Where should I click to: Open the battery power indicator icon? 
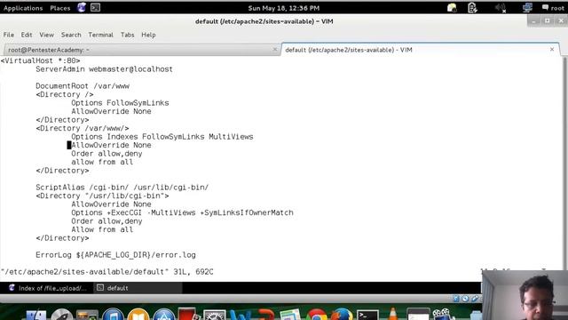[472, 8]
